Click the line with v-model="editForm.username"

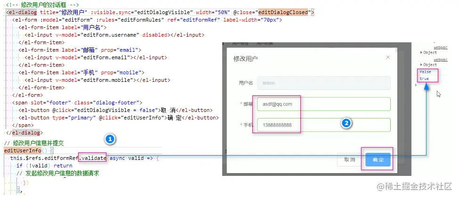coord(114,35)
